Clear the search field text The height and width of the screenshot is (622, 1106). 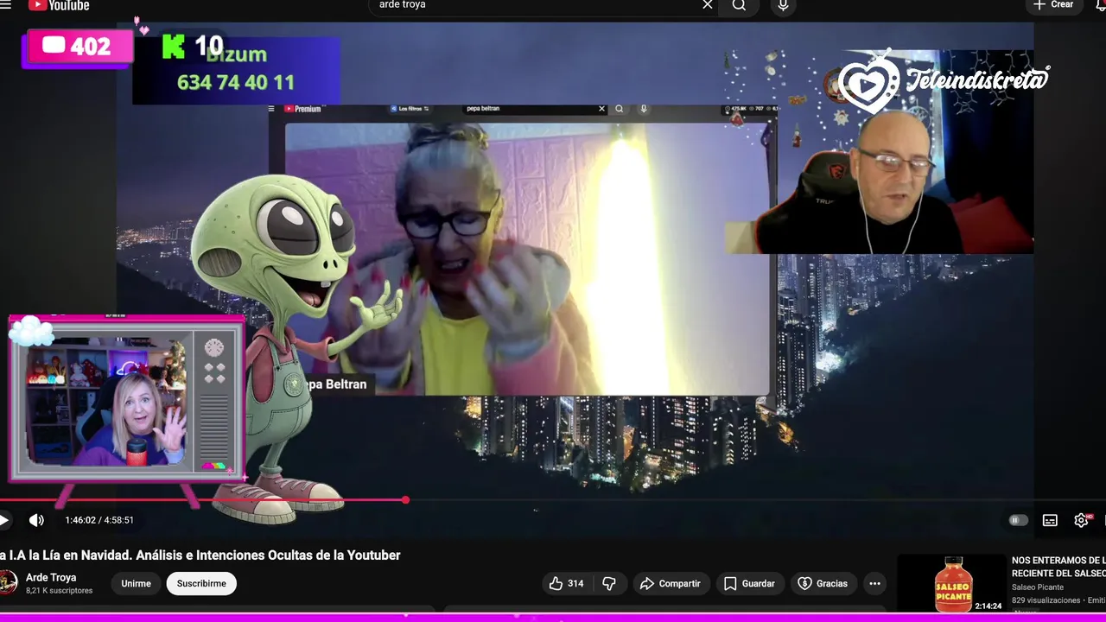[x=708, y=5]
